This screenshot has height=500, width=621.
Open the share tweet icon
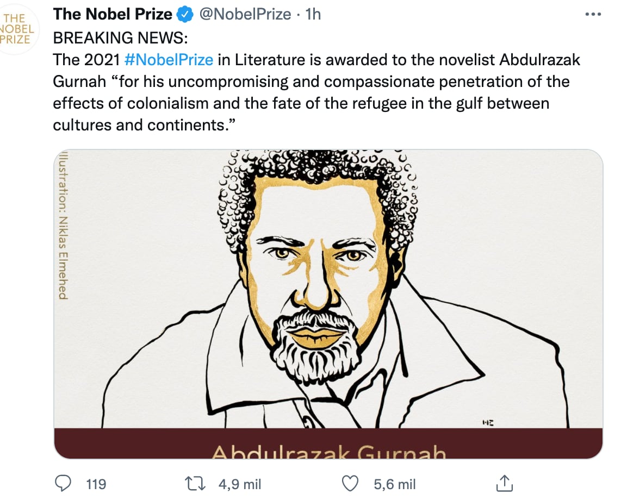505,483
